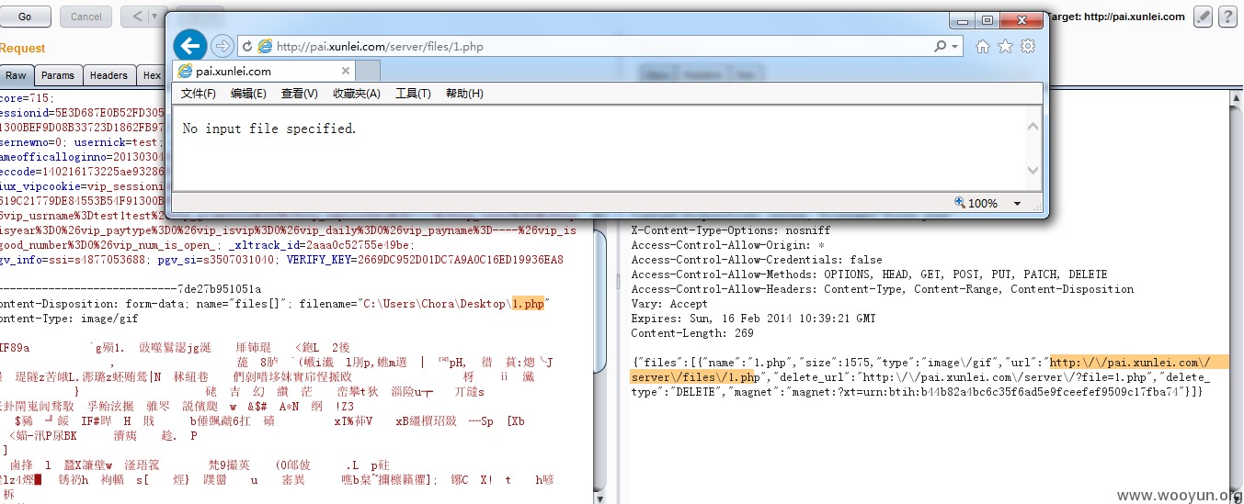The width and height of the screenshot is (1244, 504).
Task: Click the IE favicon beside the address URL
Action: (x=265, y=46)
